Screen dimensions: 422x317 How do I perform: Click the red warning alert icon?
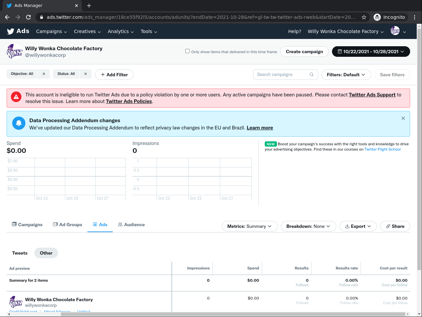pos(16,97)
